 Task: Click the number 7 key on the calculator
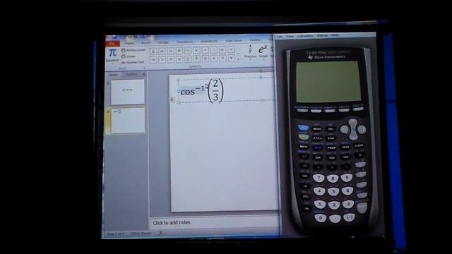click(x=319, y=179)
